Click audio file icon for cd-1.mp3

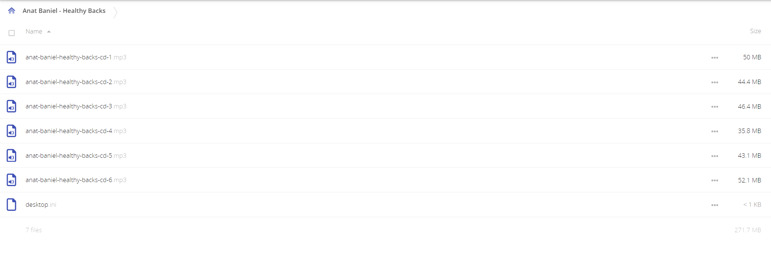click(x=11, y=57)
